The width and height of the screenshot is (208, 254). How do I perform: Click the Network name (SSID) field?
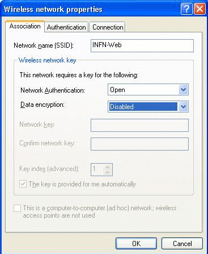pyautogui.click(x=142, y=45)
